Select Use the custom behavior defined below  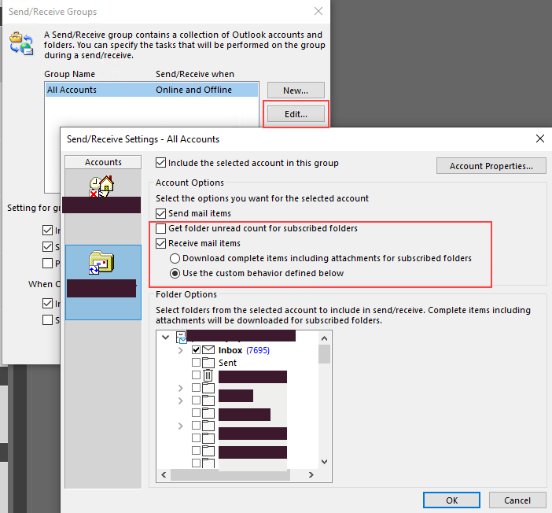(175, 273)
